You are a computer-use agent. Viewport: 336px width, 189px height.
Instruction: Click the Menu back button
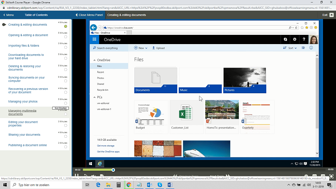[x=8, y=15]
